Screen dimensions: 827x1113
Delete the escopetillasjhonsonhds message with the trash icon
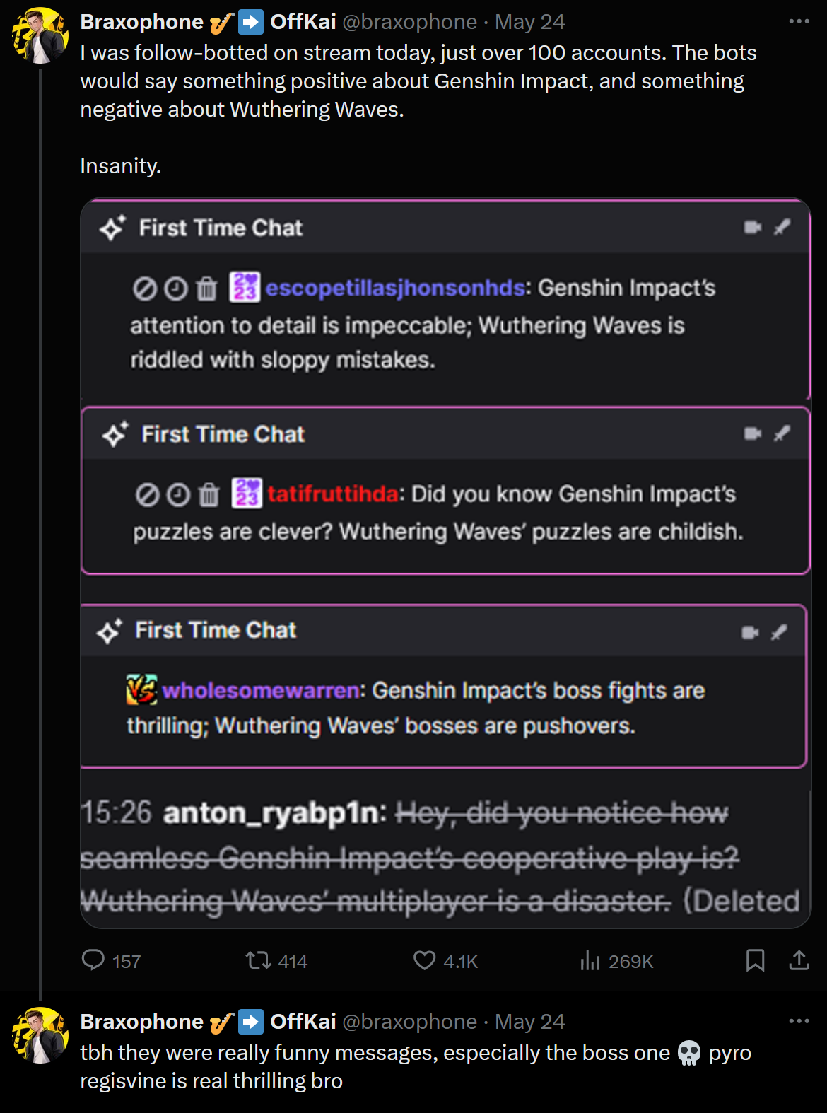[x=207, y=289]
